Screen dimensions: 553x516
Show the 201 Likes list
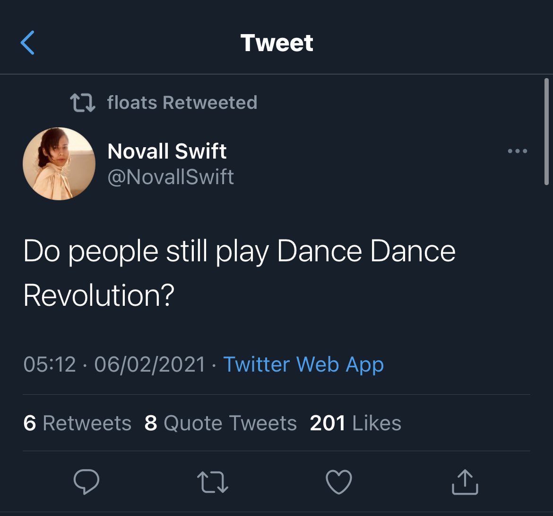pos(355,423)
